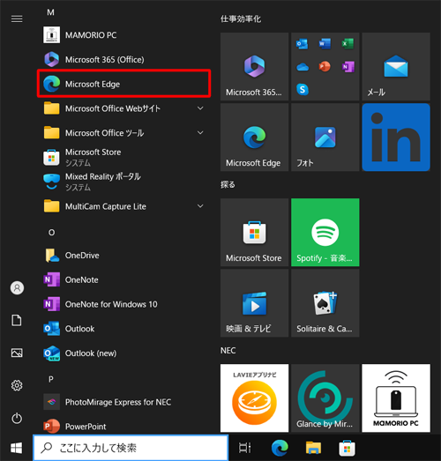Open OneDrive from the app list
Image resolution: width=441 pixels, height=461 pixels.
(x=123, y=256)
